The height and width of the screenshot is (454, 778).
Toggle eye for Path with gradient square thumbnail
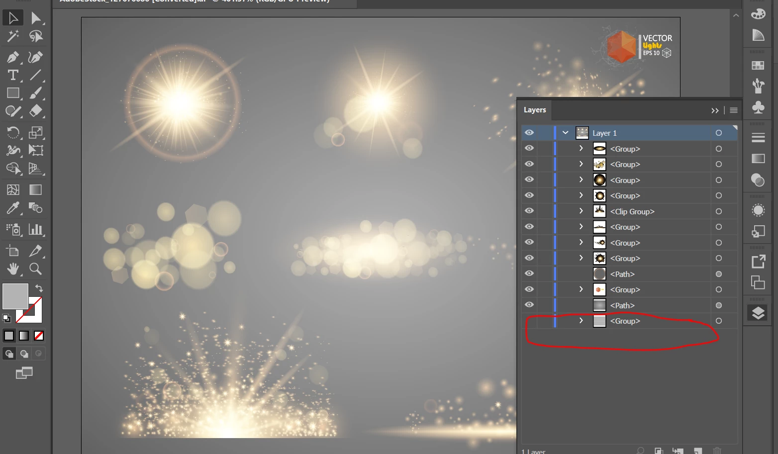529,305
